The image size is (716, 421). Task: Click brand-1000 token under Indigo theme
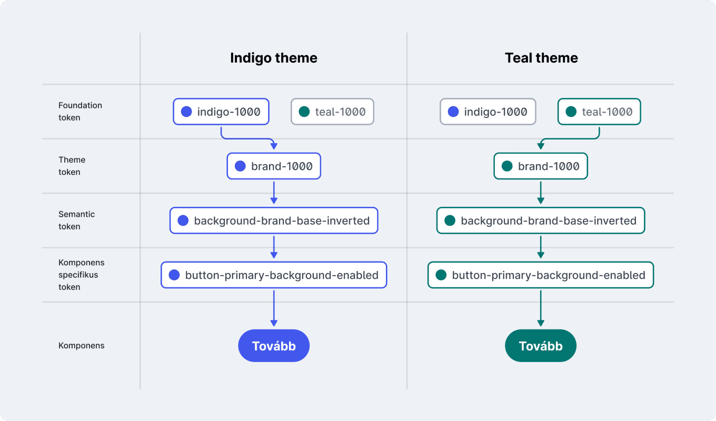click(274, 166)
